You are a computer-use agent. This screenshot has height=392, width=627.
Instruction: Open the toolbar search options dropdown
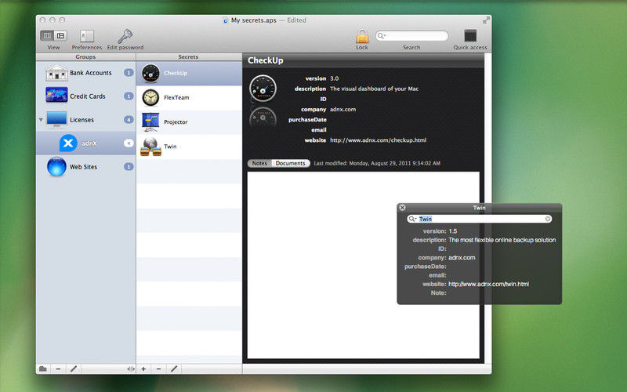click(x=382, y=36)
